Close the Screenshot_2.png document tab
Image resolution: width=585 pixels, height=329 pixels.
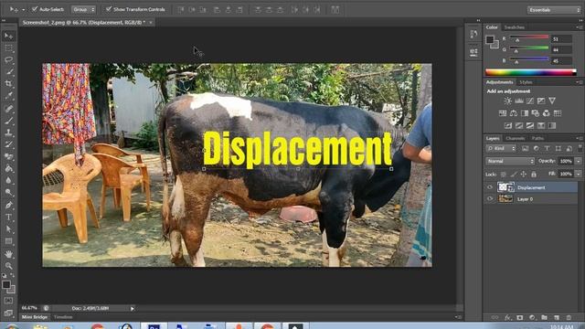[151, 22]
